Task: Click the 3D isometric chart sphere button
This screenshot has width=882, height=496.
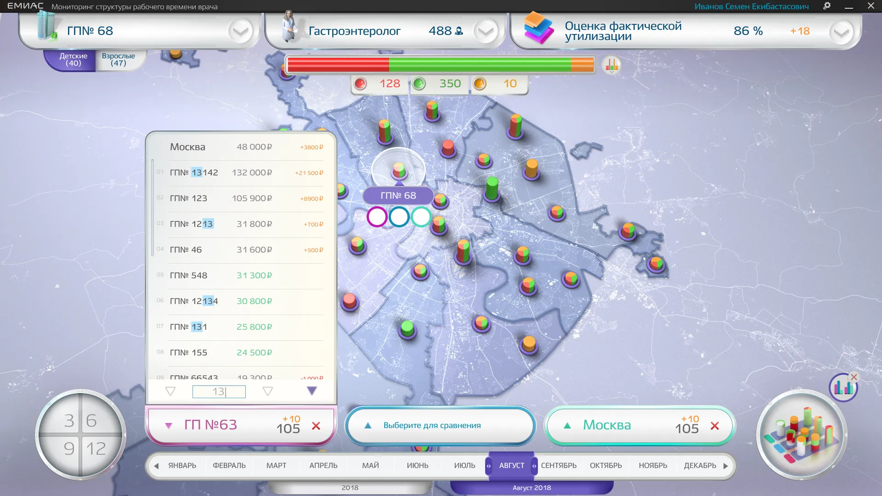Action: (802, 434)
